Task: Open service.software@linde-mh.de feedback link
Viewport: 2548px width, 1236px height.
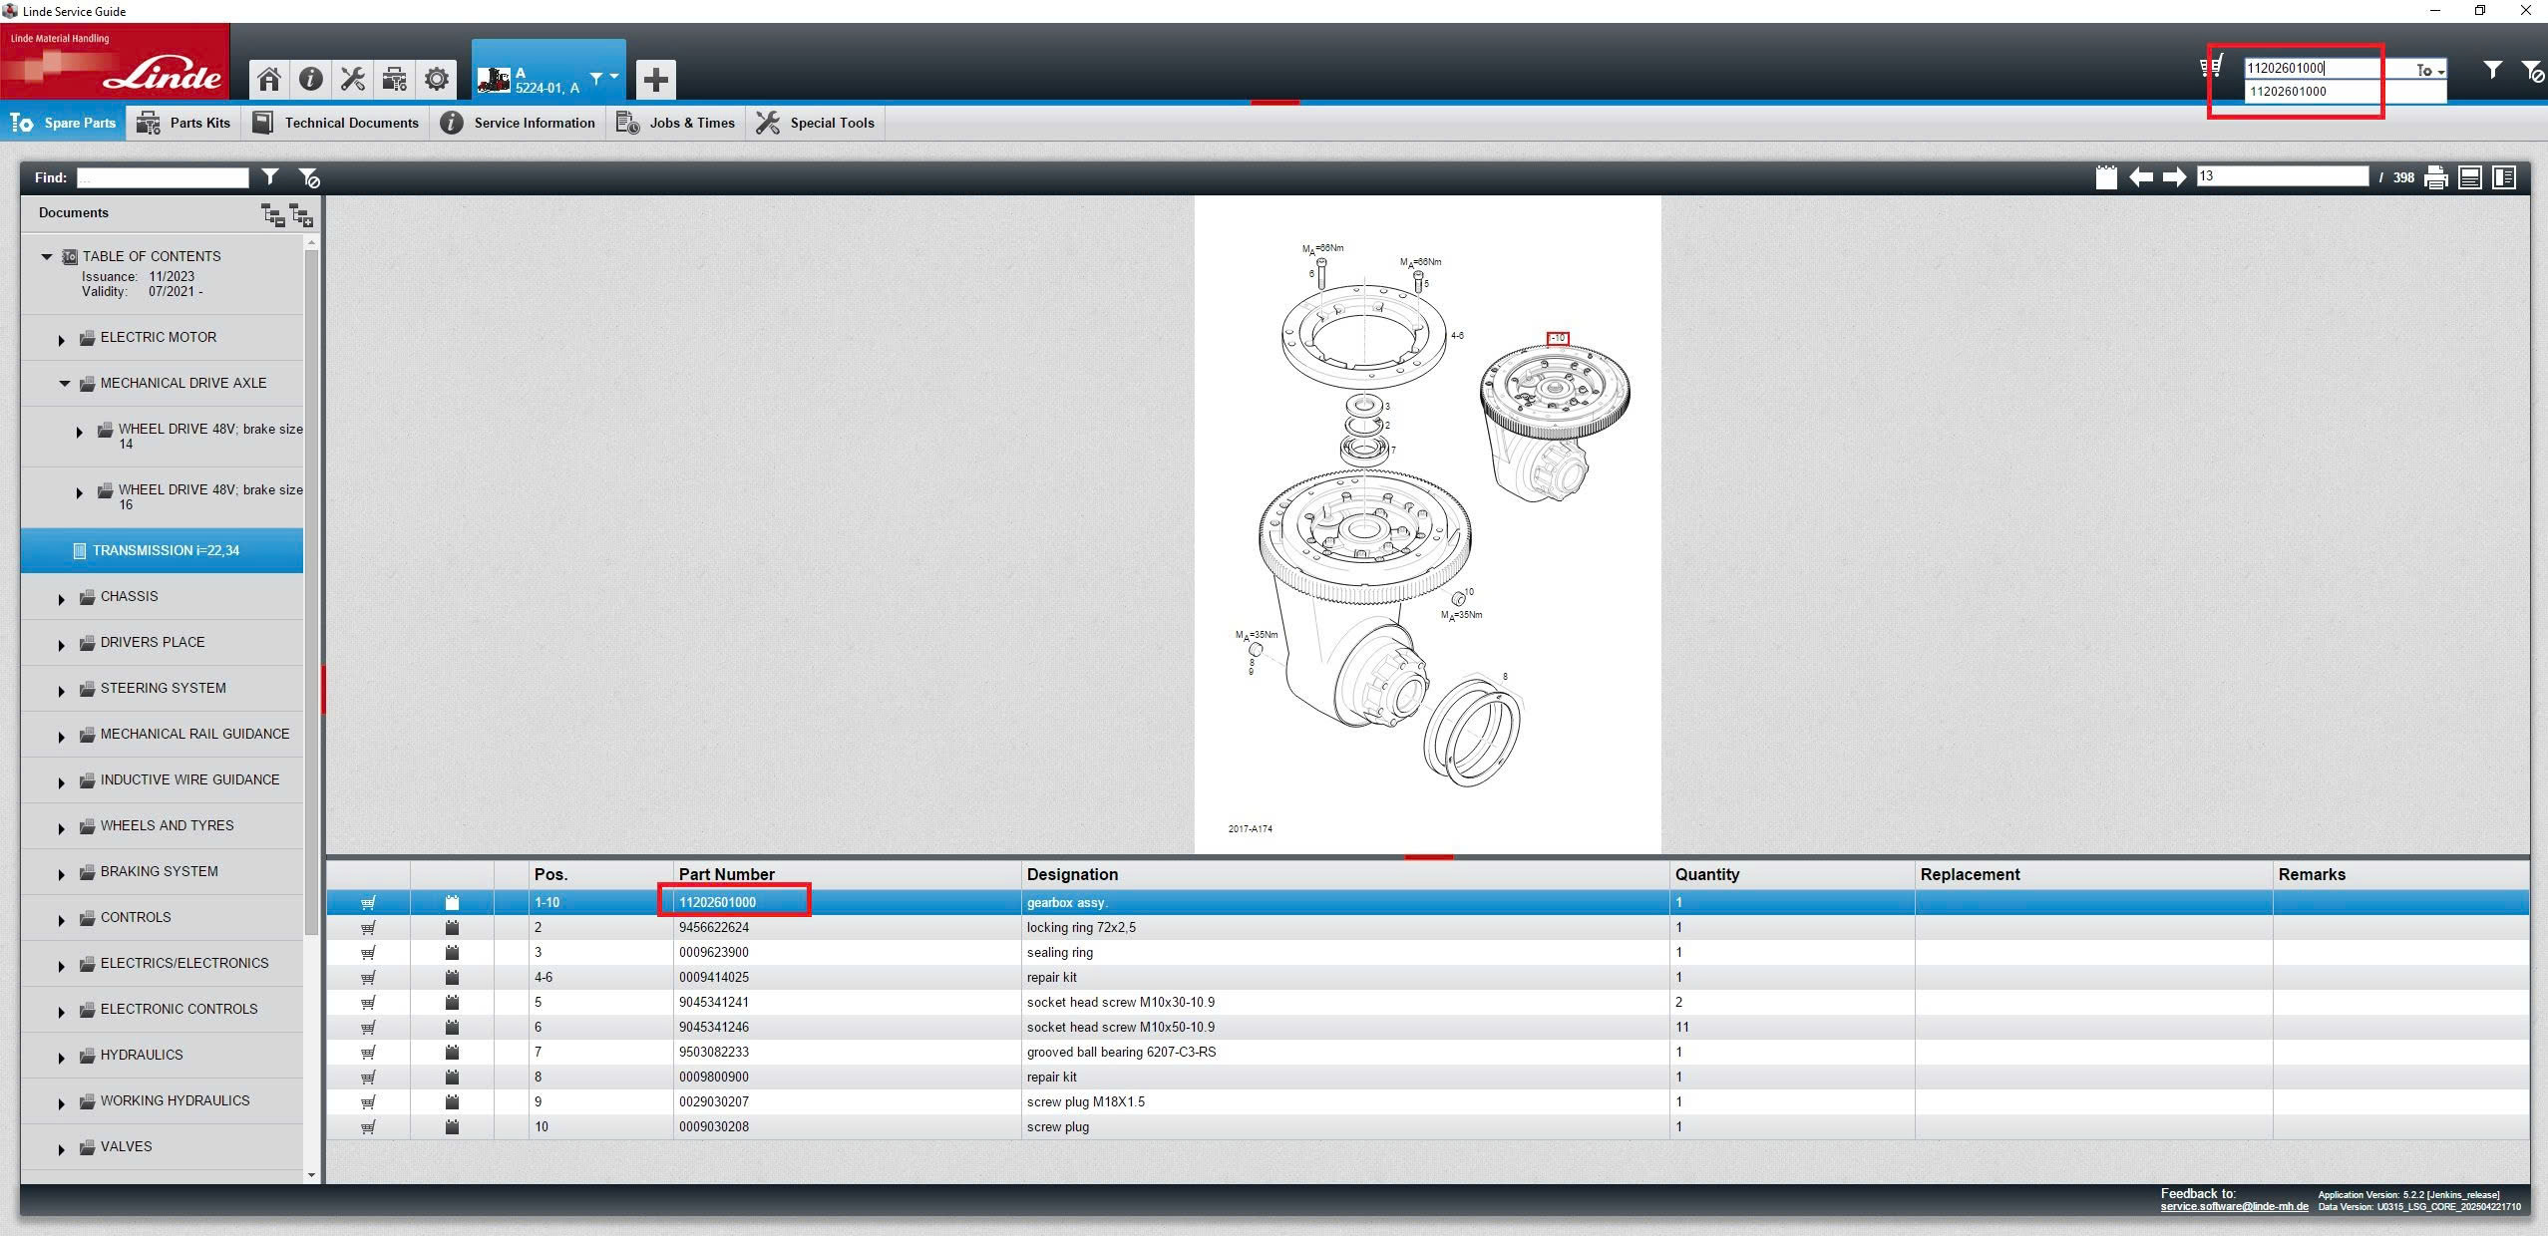Action: [x=2234, y=1207]
